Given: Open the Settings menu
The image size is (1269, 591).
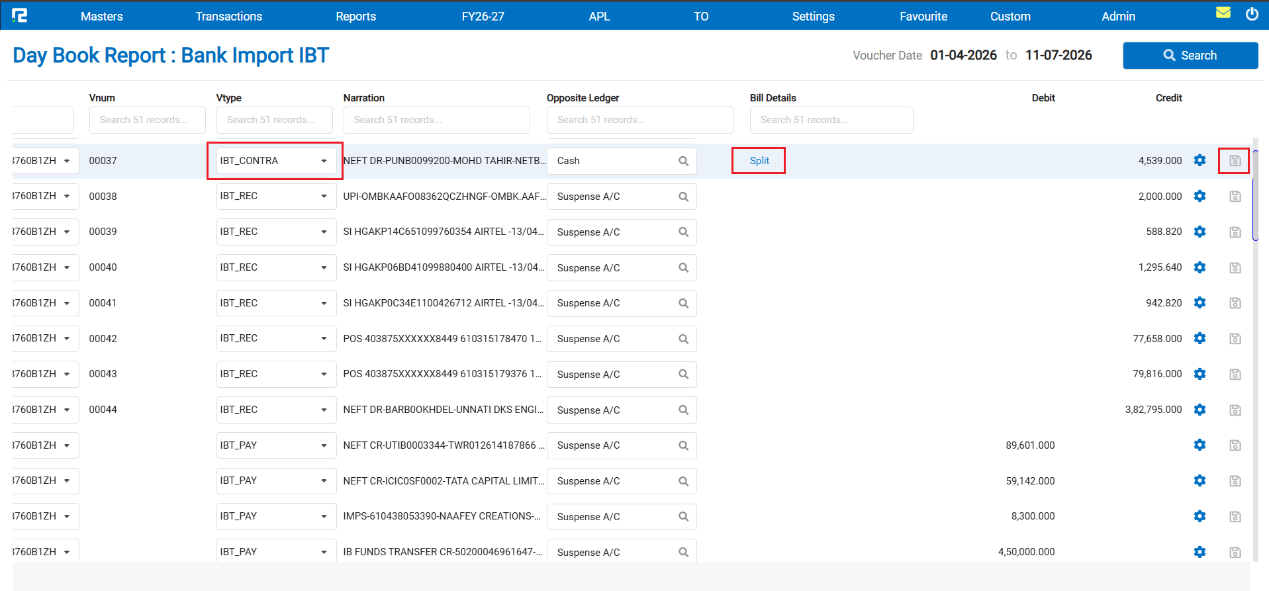Looking at the screenshot, I should [813, 17].
